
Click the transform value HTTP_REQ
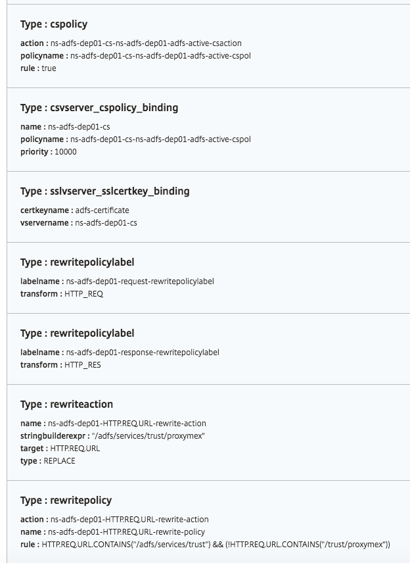coord(84,294)
